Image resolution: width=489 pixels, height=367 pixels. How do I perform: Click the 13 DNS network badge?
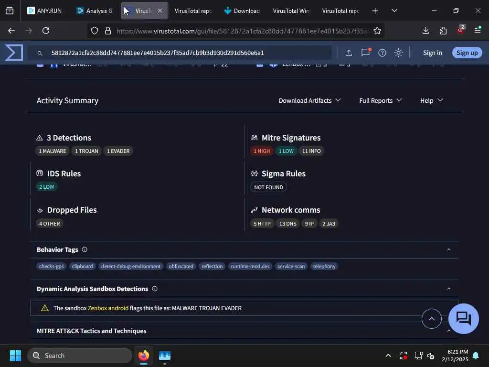pyautogui.click(x=287, y=224)
